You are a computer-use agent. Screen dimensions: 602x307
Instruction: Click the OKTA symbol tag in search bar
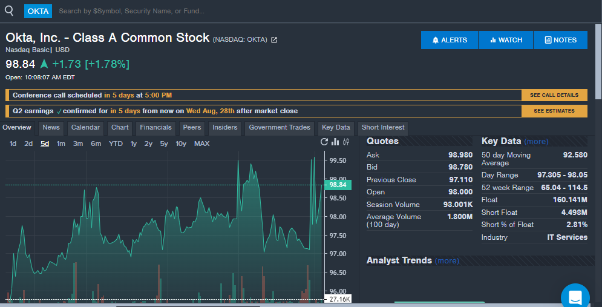(38, 11)
